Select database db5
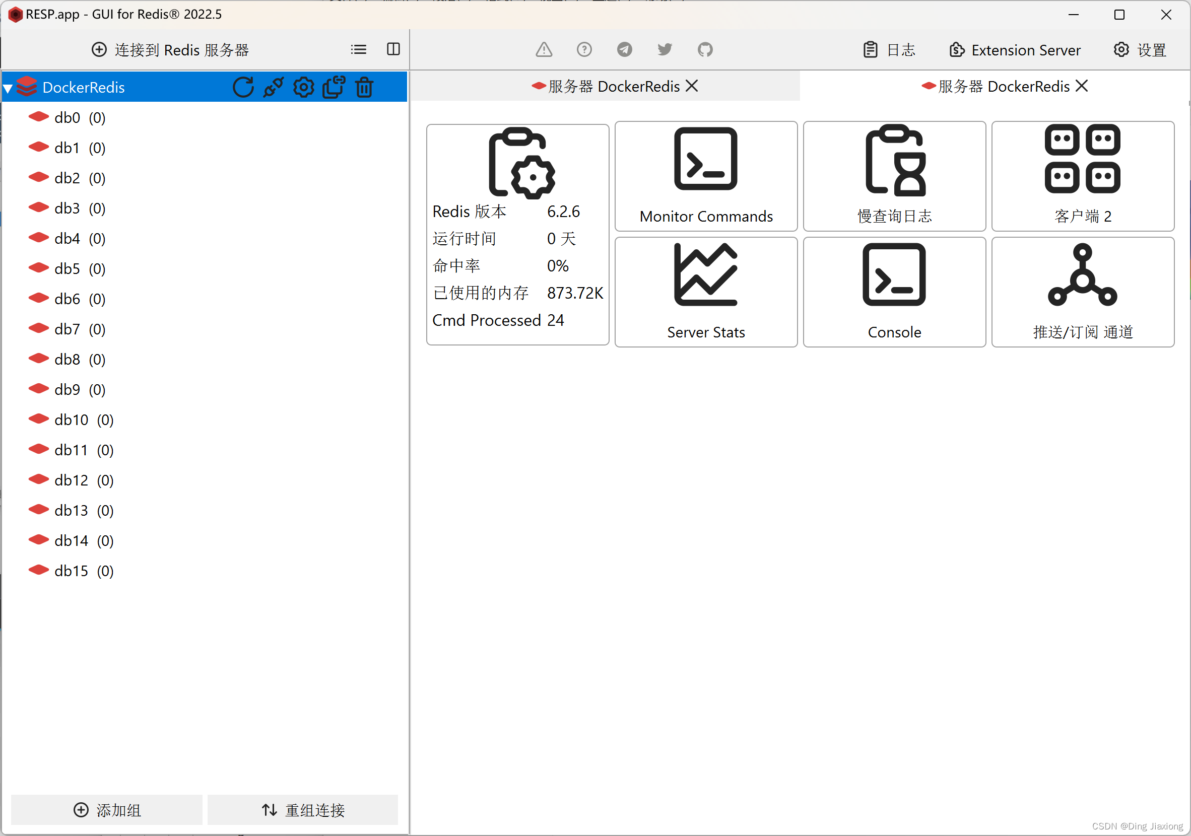 [205, 268]
